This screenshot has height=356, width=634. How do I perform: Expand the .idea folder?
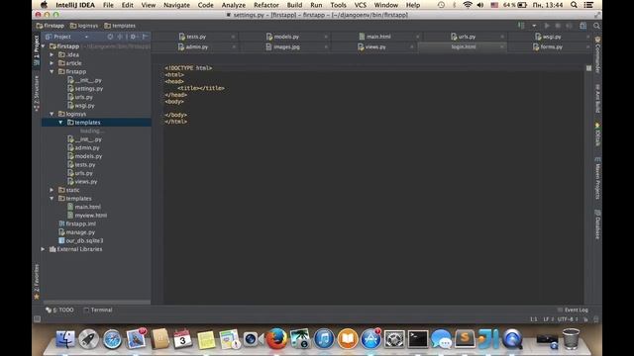[52, 54]
